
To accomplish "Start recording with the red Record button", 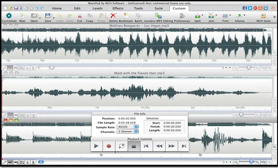I will (x=109, y=146).
